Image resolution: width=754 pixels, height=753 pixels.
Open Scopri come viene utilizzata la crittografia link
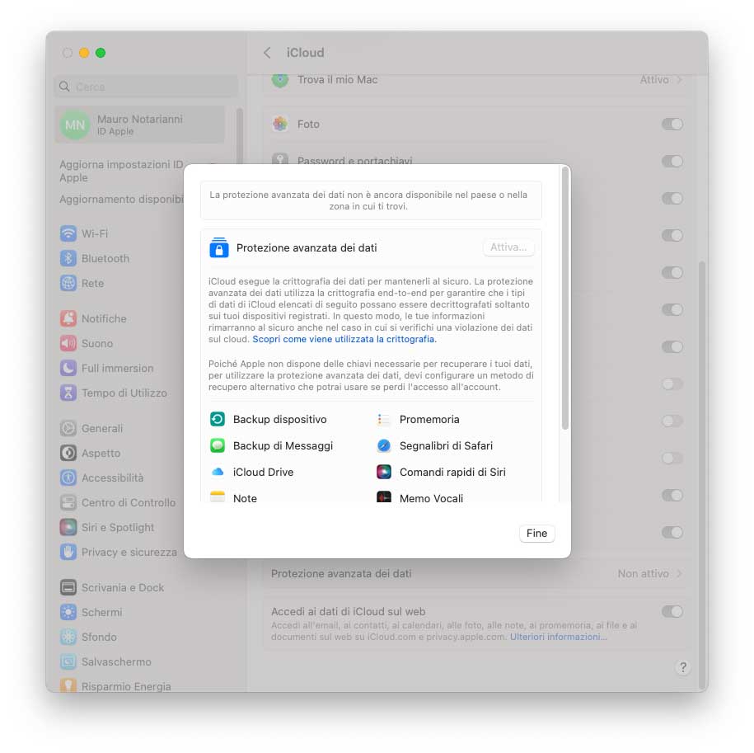click(344, 339)
